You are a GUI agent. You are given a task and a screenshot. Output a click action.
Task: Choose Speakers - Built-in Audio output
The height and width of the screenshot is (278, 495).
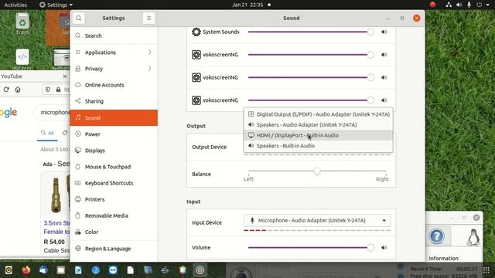pos(319,146)
